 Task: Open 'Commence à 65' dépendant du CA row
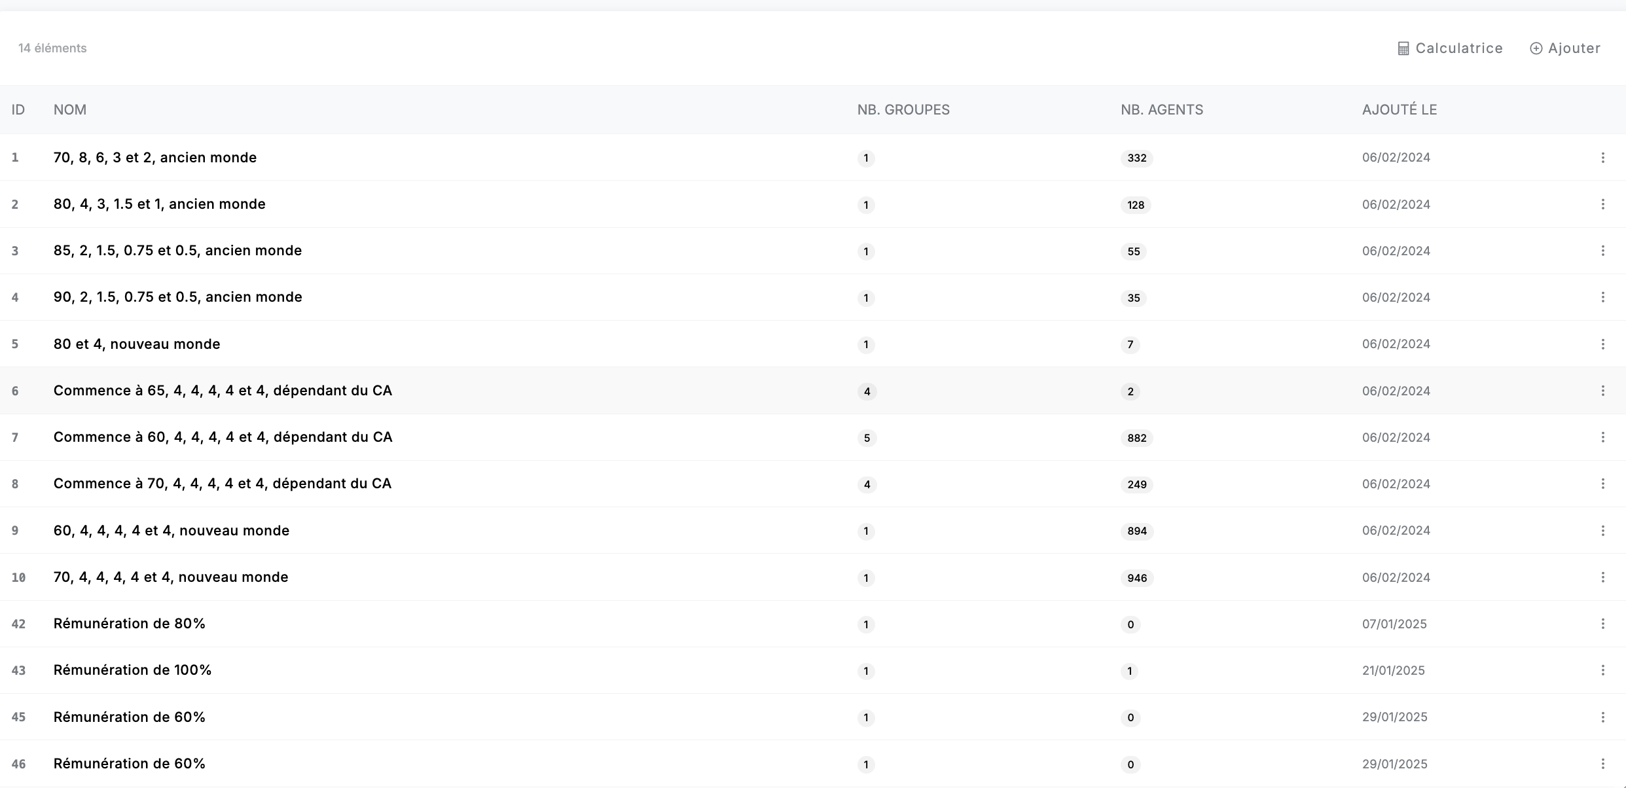(223, 391)
